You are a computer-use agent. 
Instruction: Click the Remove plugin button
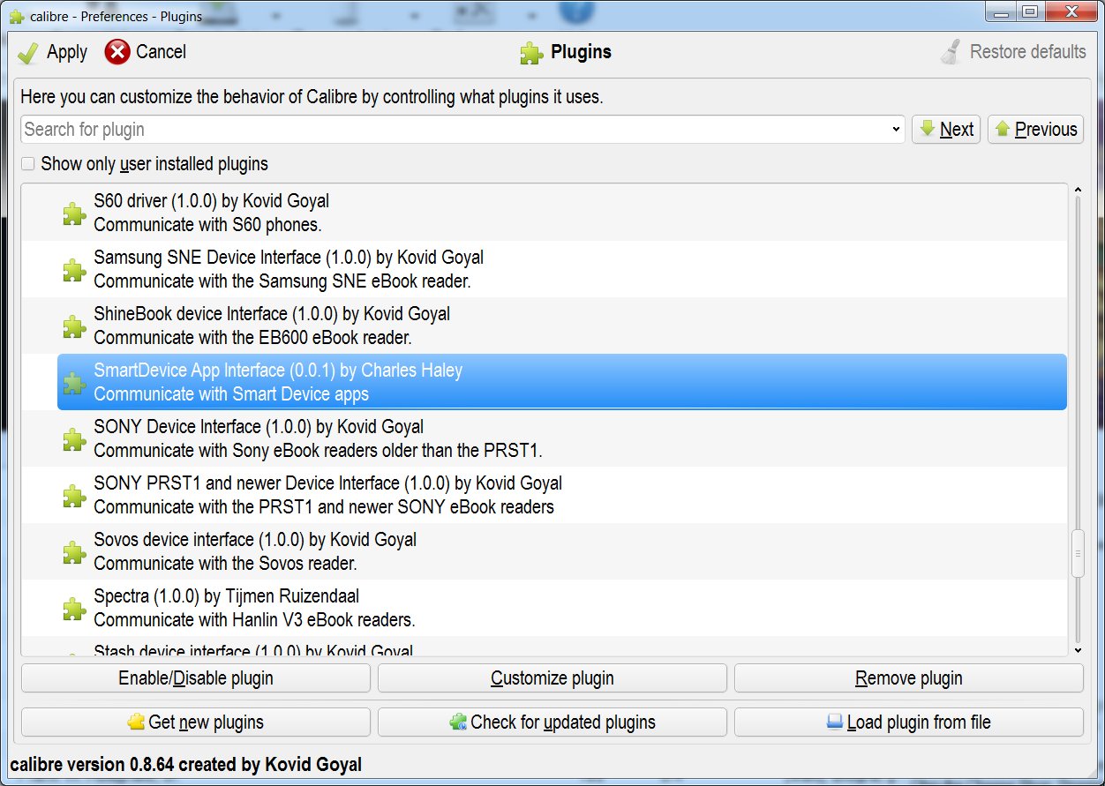click(x=909, y=678)
